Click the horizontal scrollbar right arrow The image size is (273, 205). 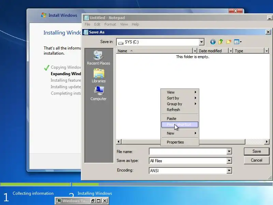[267, 141]
